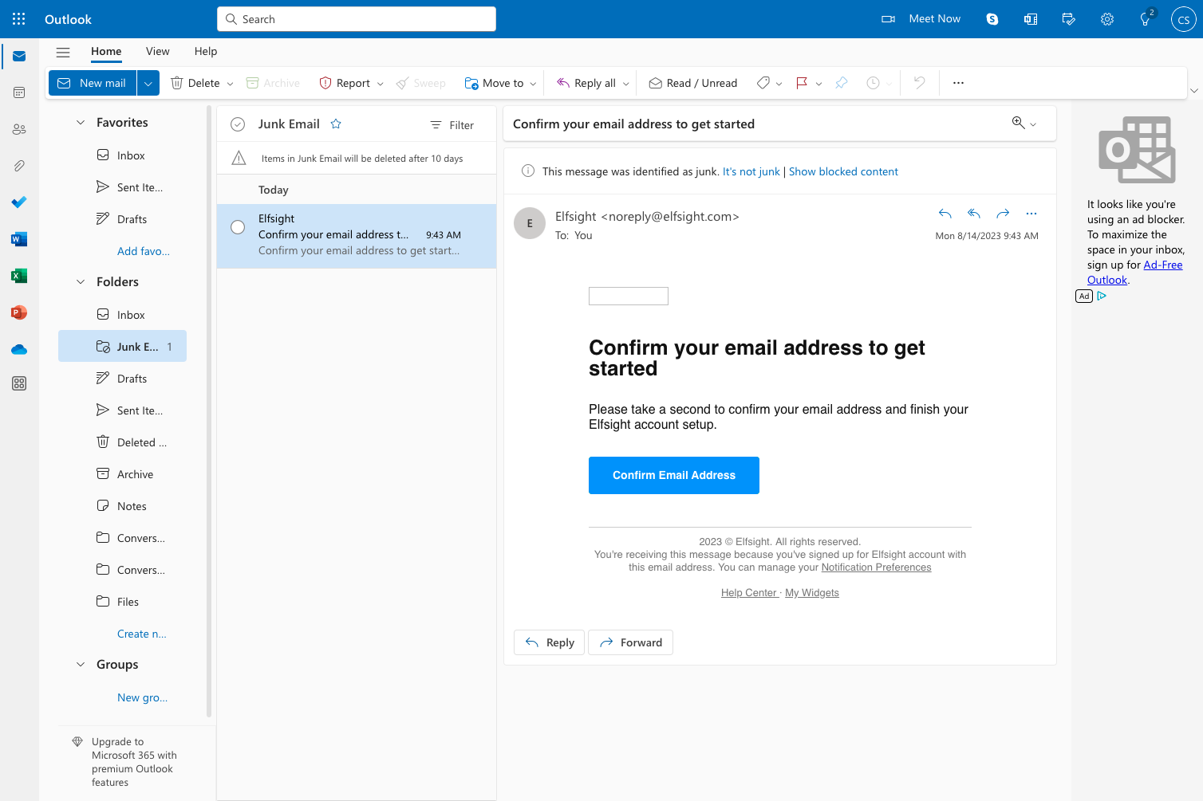Viewport: 1203px width, 801px height.
Task: Open the Delete dropdown arrow
Action: pos(231,84)
